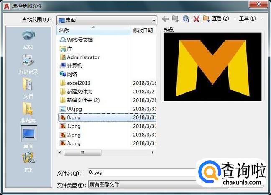Click the Up one level folder icon
The width and height of the screenshot is (271, 195).
click(175, 19)
